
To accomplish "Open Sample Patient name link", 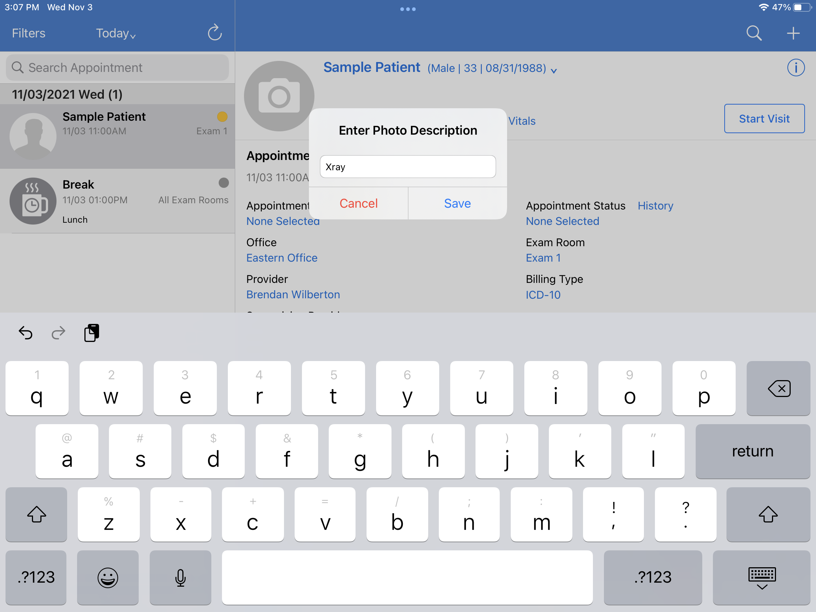I will coord(371,67).
